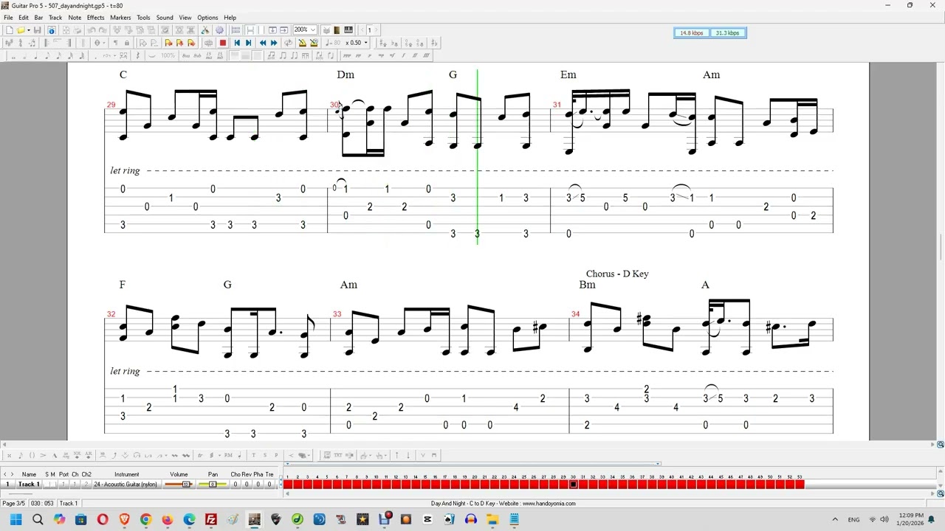
Task: Click the New file icon
Action: (9, 30)
